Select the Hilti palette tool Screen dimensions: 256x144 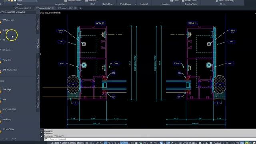coord(4,100)
